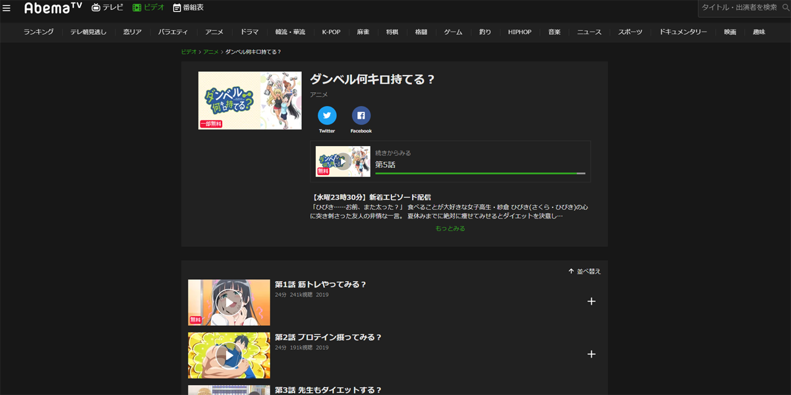Select the 趣味 category
This screenshot has height=395, width=791.
tap(759, 32)
